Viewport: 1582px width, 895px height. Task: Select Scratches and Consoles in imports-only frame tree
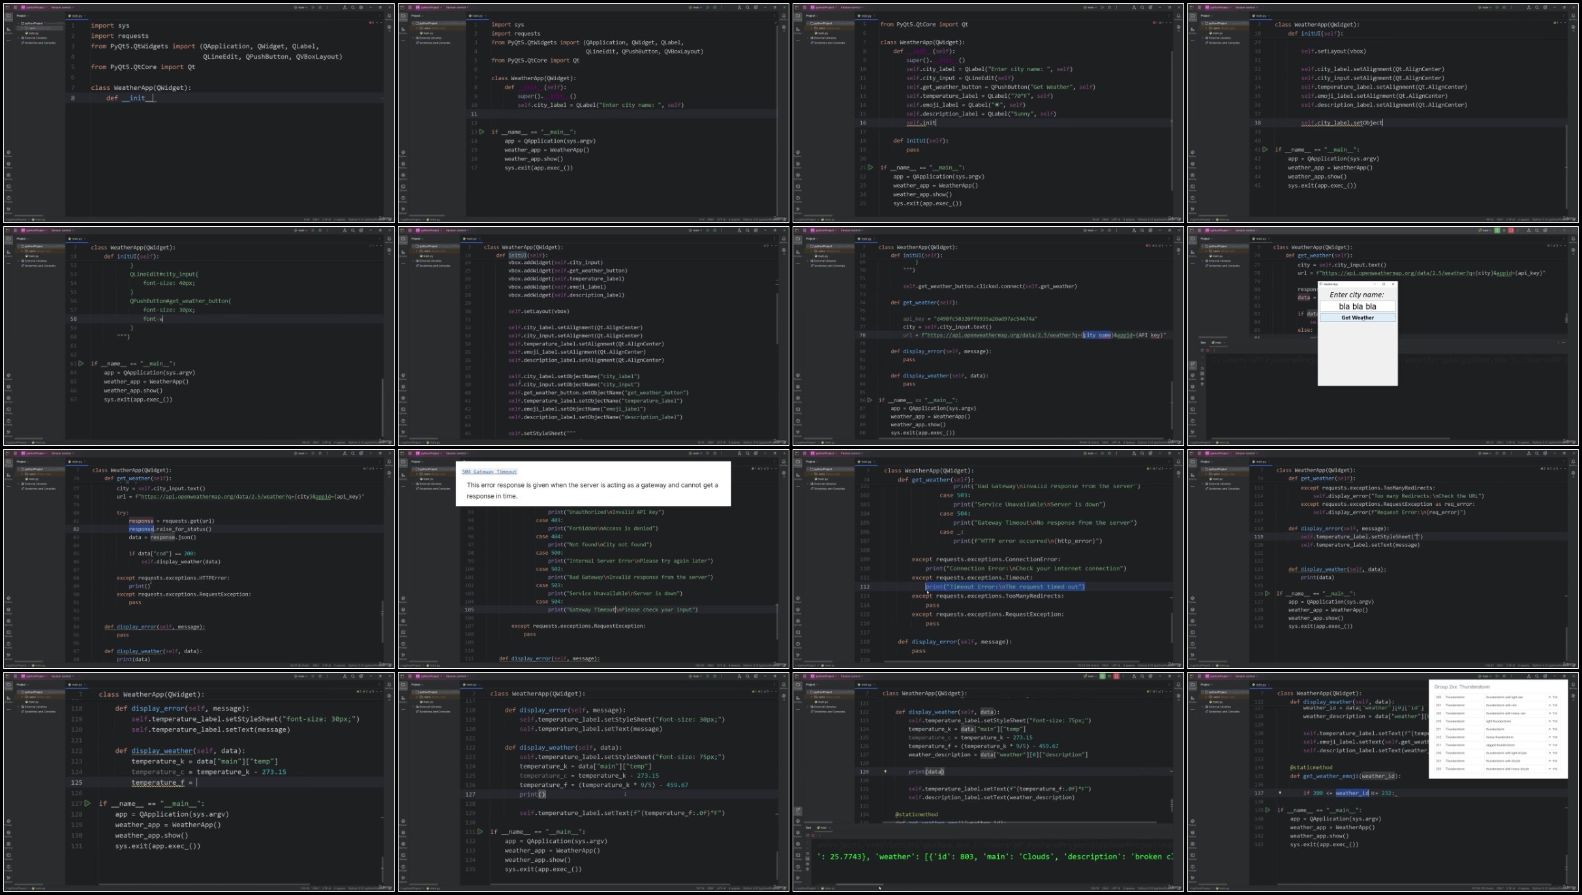(38, 43)
